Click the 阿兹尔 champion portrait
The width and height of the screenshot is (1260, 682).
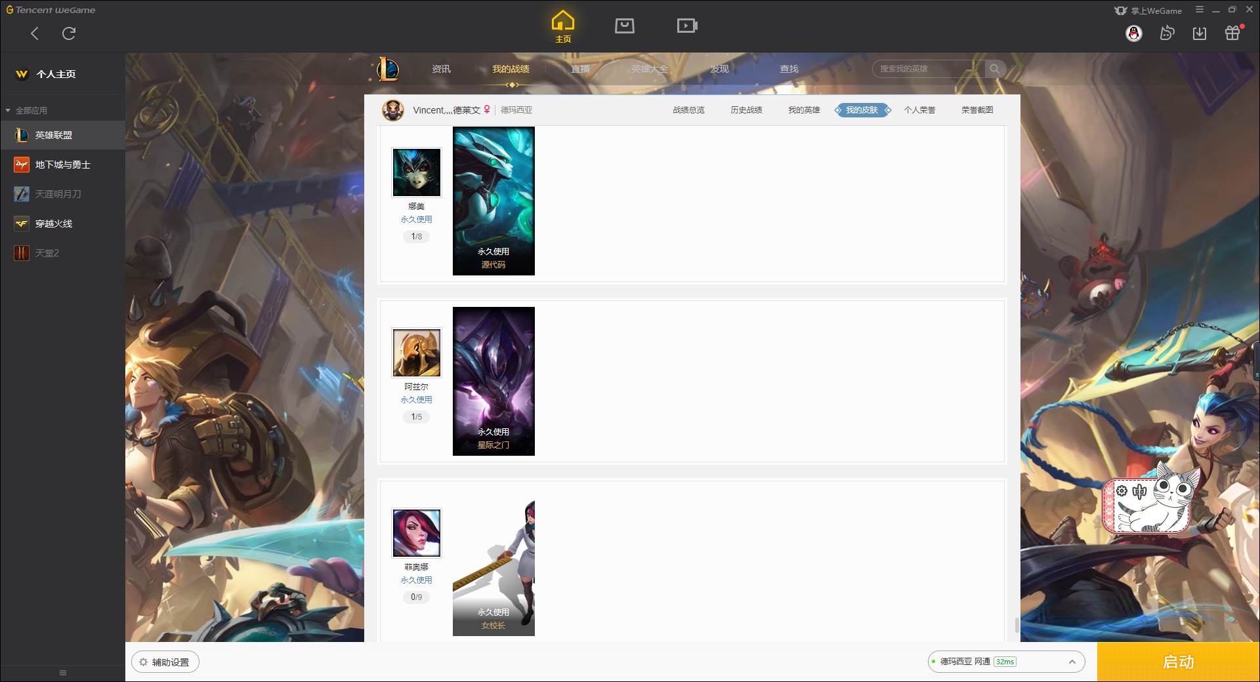[417, 353]
